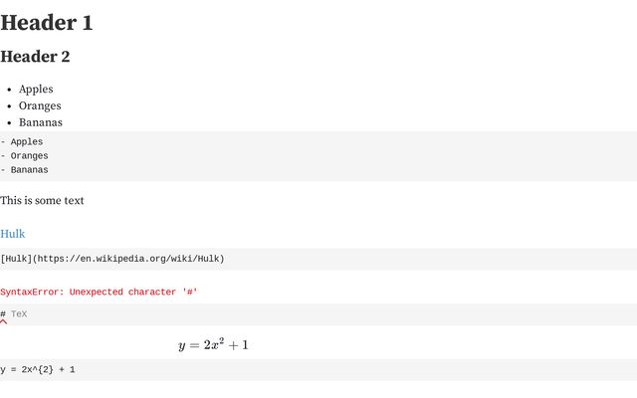Click the wikipedia URL in the code cell

129,259
